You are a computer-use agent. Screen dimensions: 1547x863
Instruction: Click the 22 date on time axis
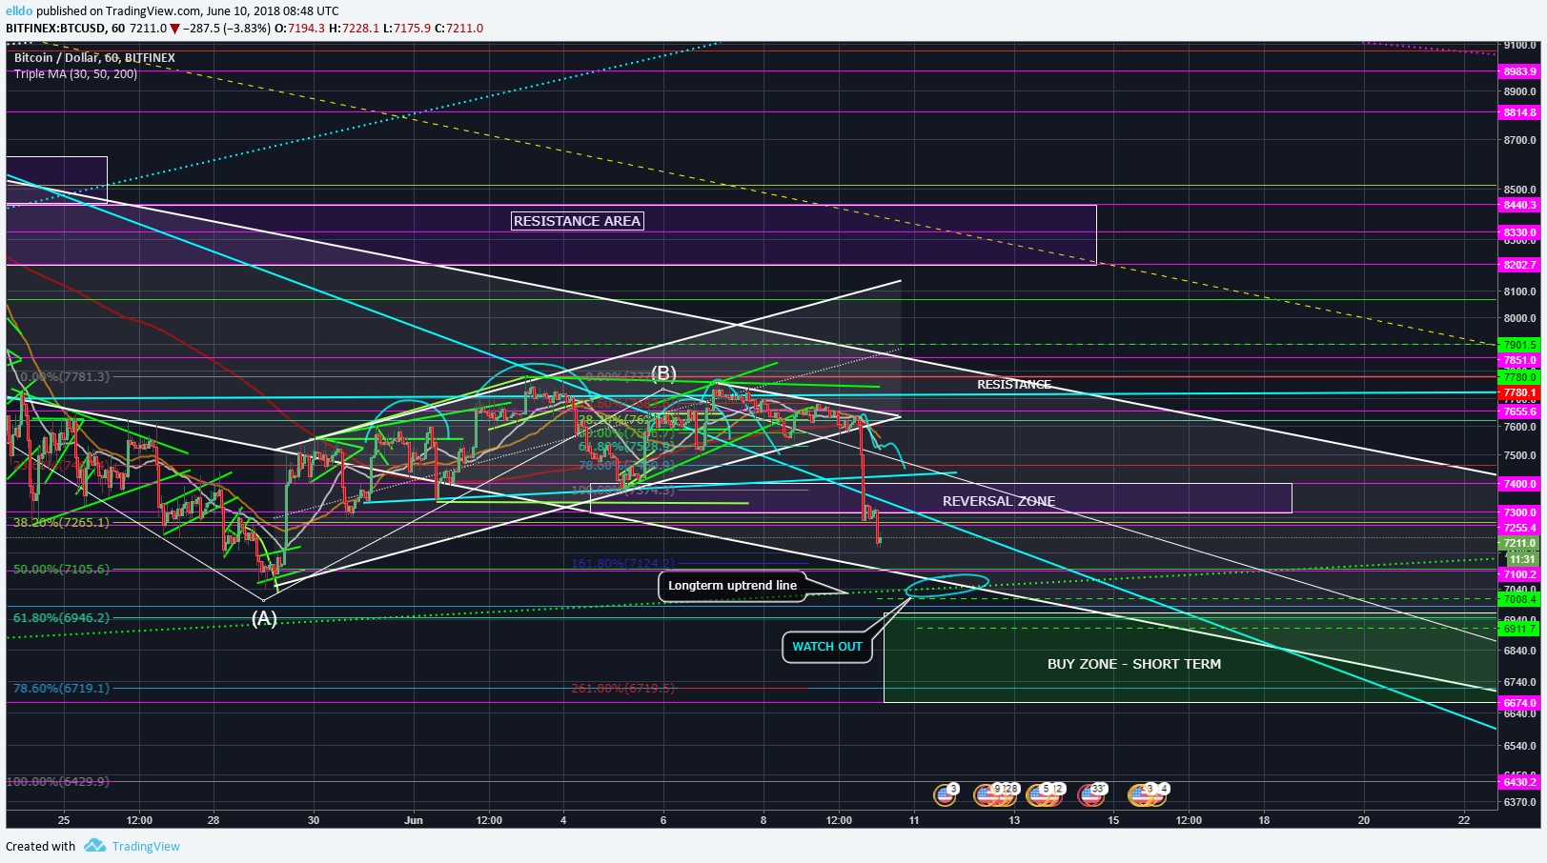[1464, 819]
